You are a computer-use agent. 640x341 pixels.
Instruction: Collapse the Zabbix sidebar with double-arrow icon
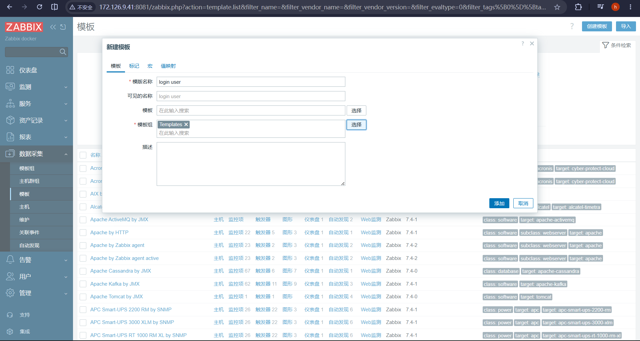(53, 27)
